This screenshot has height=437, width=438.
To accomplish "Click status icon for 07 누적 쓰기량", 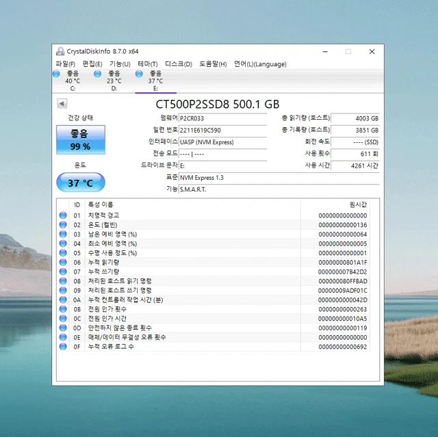I will (63, 272).
